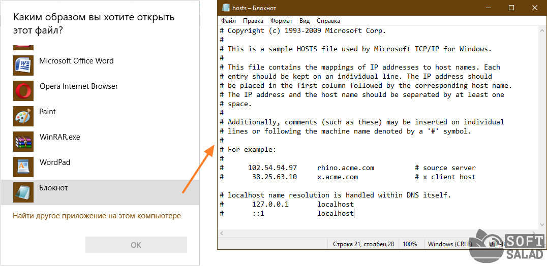Viewport: 547px width, 266px height.
Task: Pick Блокнот app label
Action: coord(53,188)
